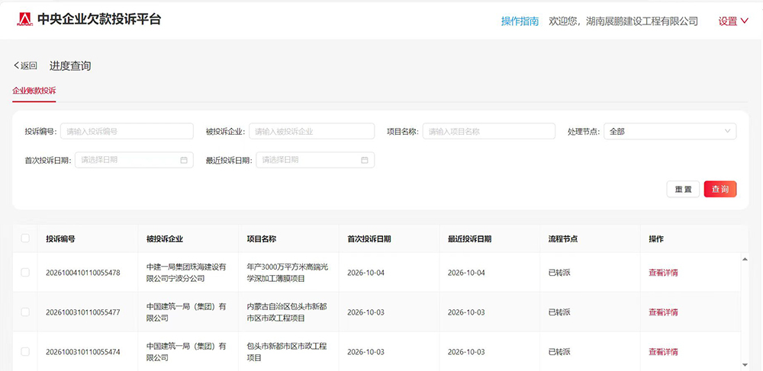Click the 首次投诉日期 date picker field

click(134, 160)
